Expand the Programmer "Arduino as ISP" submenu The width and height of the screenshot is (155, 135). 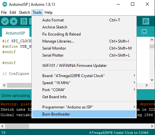click(x=84, y=107)
